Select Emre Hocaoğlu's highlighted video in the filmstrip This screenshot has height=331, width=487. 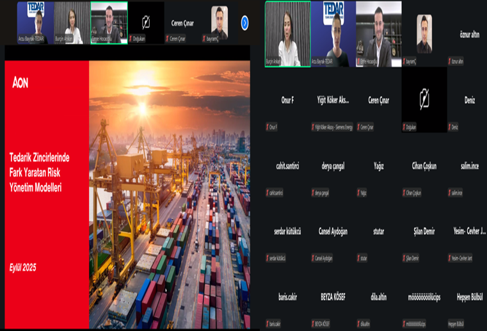point(109,22)
